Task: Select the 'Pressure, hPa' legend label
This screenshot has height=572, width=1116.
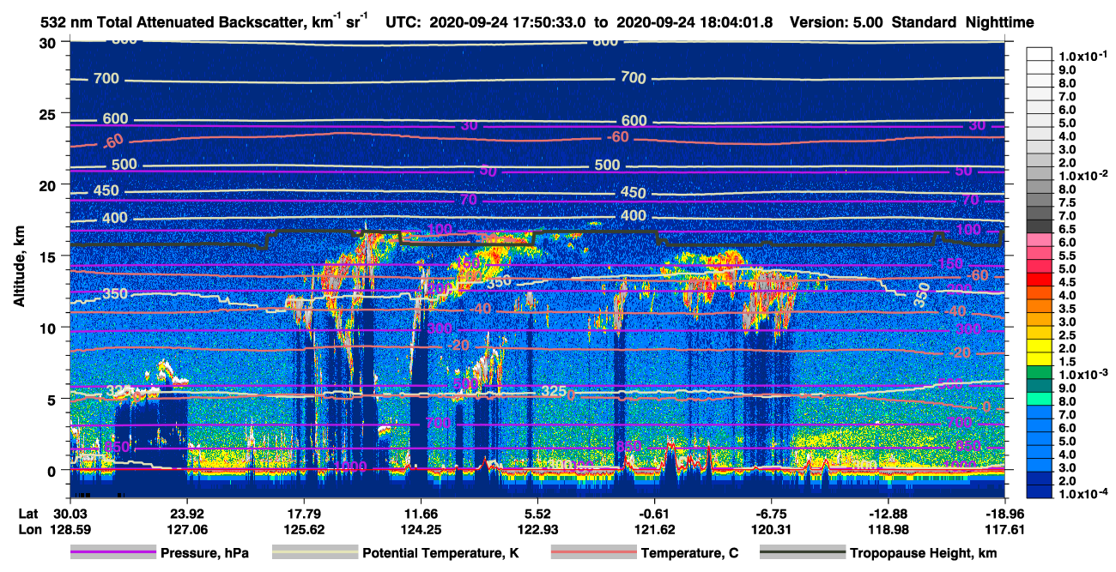Action: coord(204,554)
